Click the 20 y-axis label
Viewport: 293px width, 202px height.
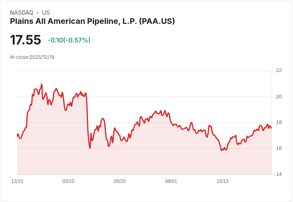point(279,97)
